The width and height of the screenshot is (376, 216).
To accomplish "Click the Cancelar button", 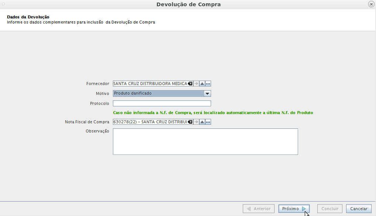I will point(359,209).
